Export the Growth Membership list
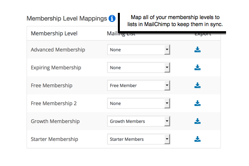This screenshot has height=166, width=249. click(197, 121)
